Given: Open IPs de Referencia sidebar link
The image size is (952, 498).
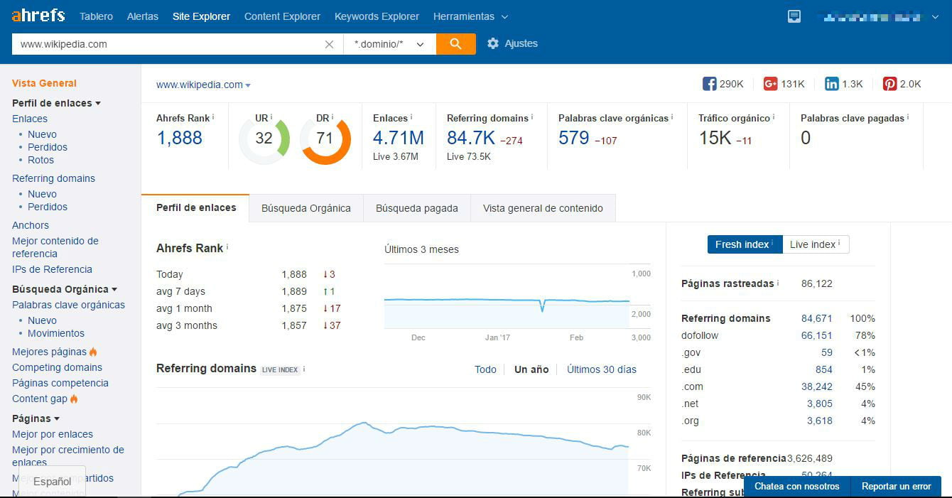Looking at the screenshot, I should [x=52, y=269].
